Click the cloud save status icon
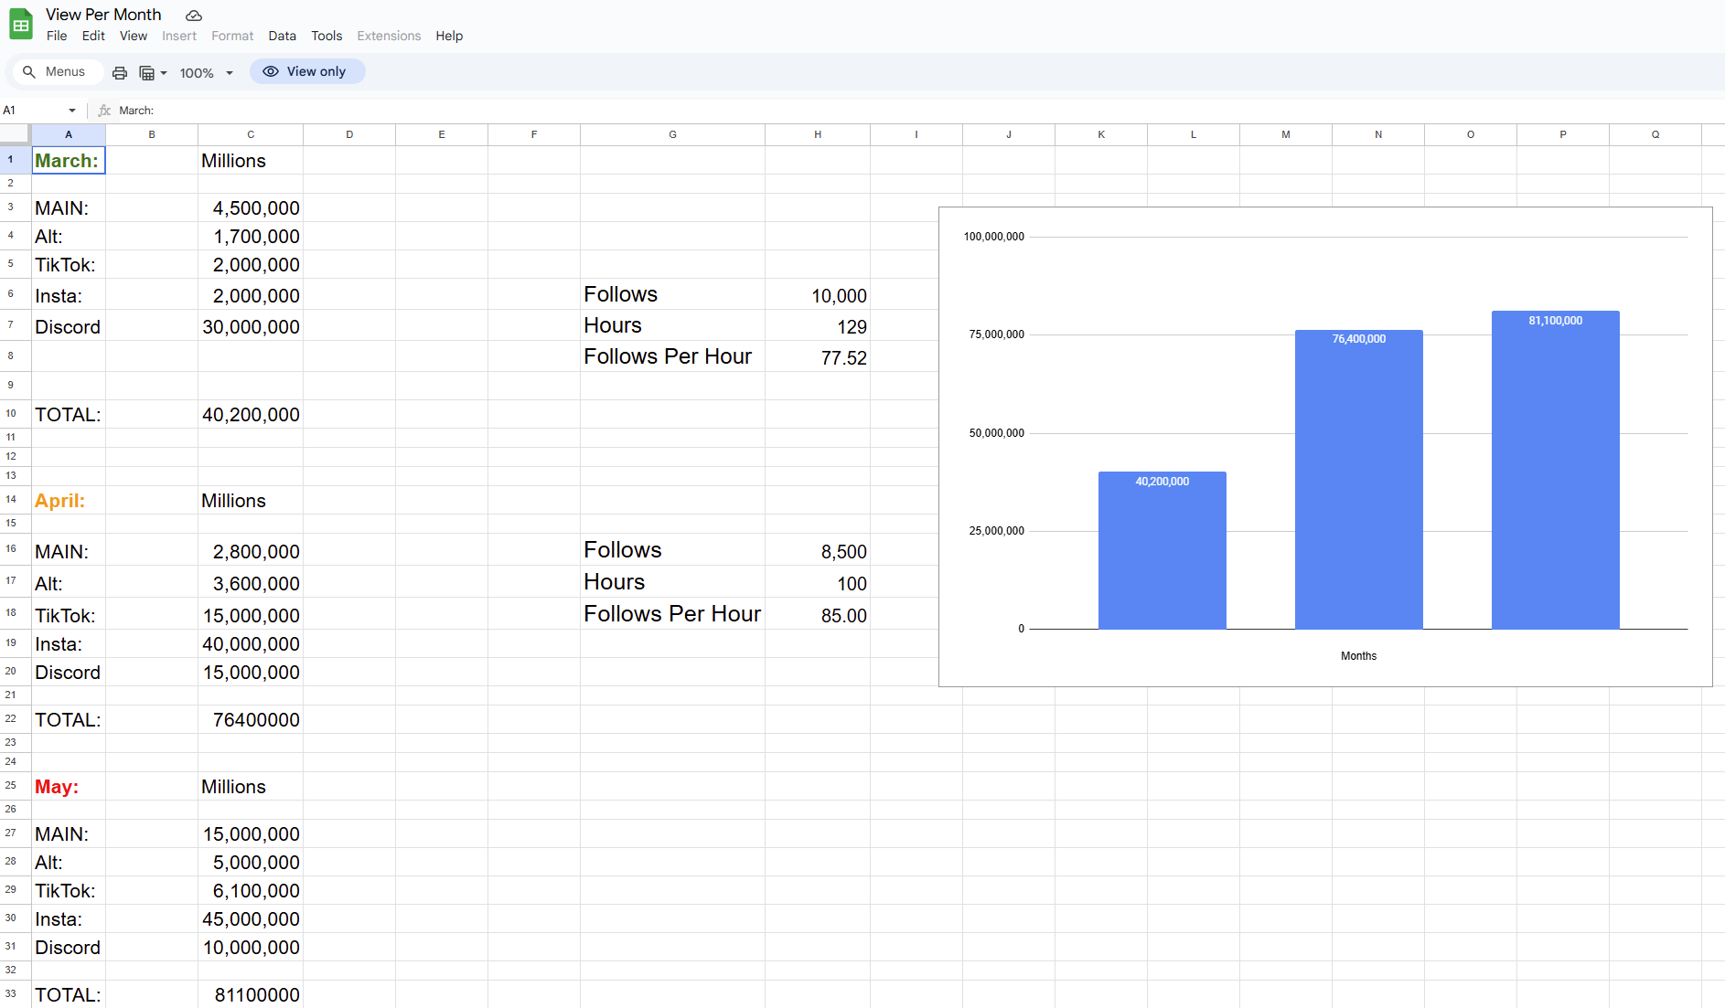The width and height of the screenshot is (1725, 1008). tap(194, 16)
